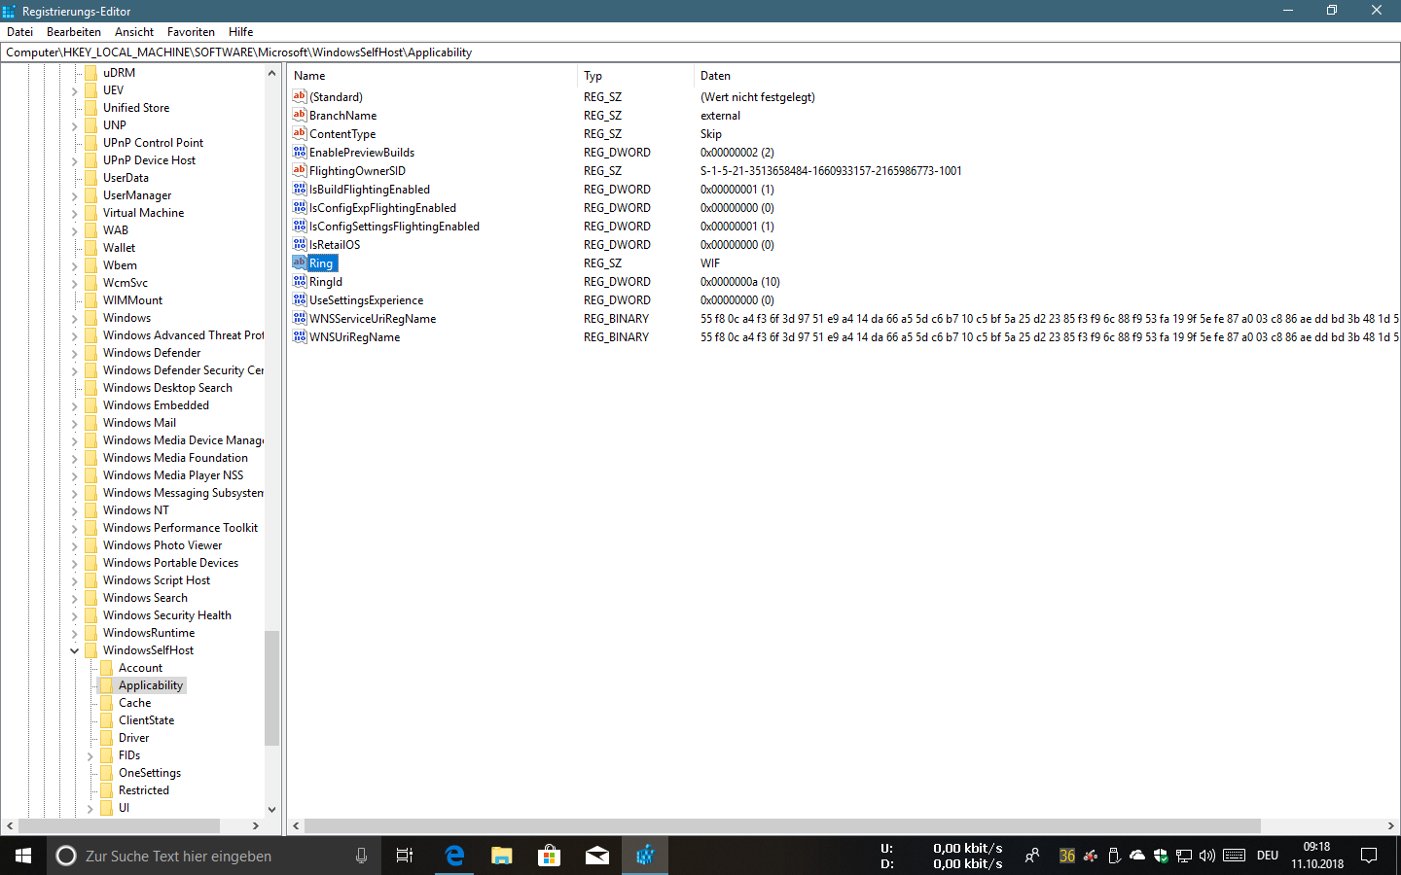This screenshot has height=875, width=1401.
Task: Click the tree pane vertical scrollbar thumb
Action: (271, 687)
